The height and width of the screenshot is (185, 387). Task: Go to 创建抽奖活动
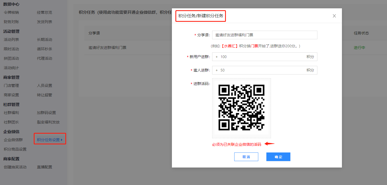pyautogui.click(x=15, y=167)
